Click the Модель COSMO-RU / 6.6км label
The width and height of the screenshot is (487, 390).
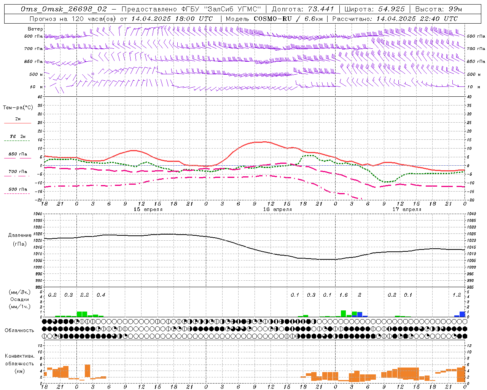coord(274,19)
